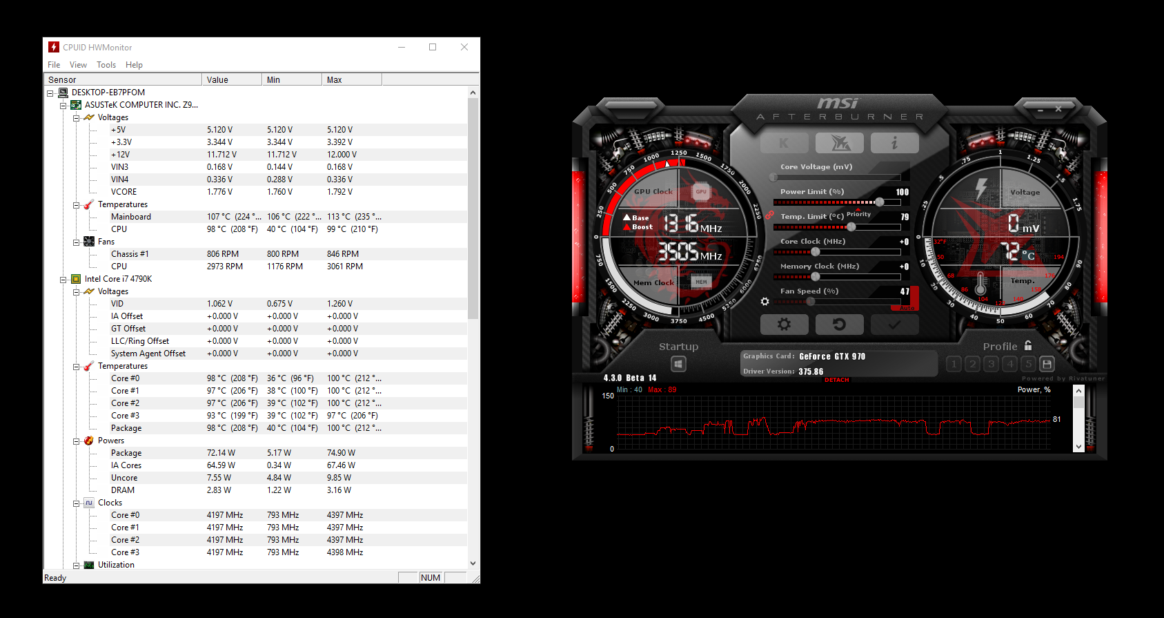Click the Temp. Limit slider handle
Viewport: 1164px width, 618px height.
tap(851, 227)
